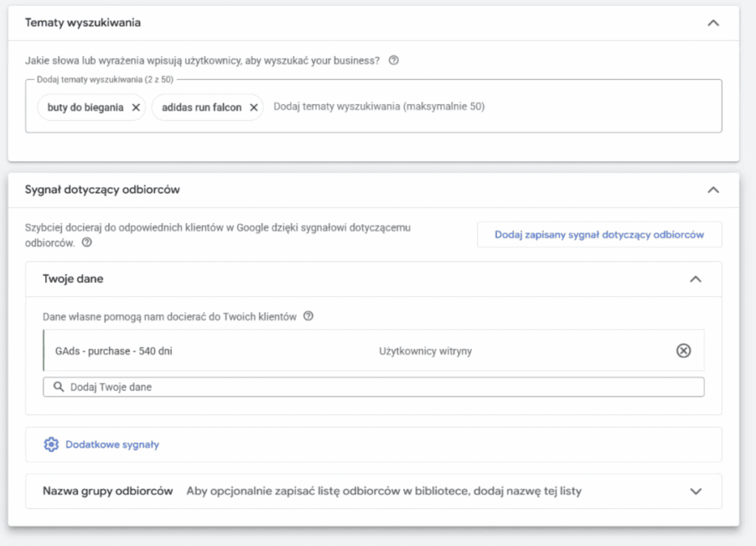Remove the GAds purchase 540 dni segment

click(x=684, y=351)
